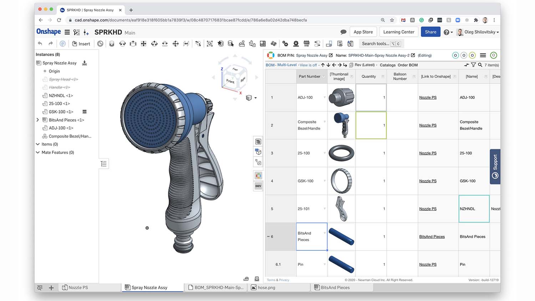Click the Insert parts and assemblies button
535x301 pixels.
click(81, 44)
